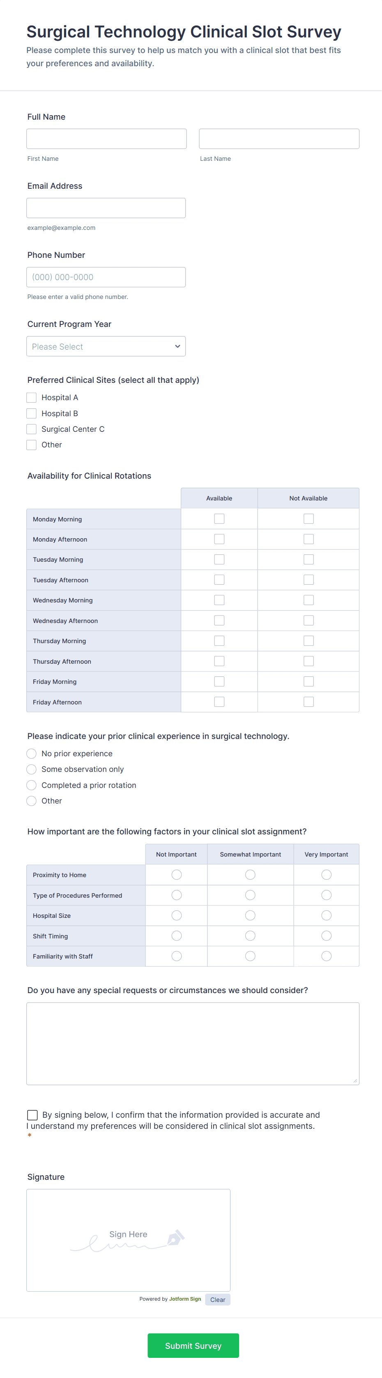Submit the survey

pos(193,1346)
